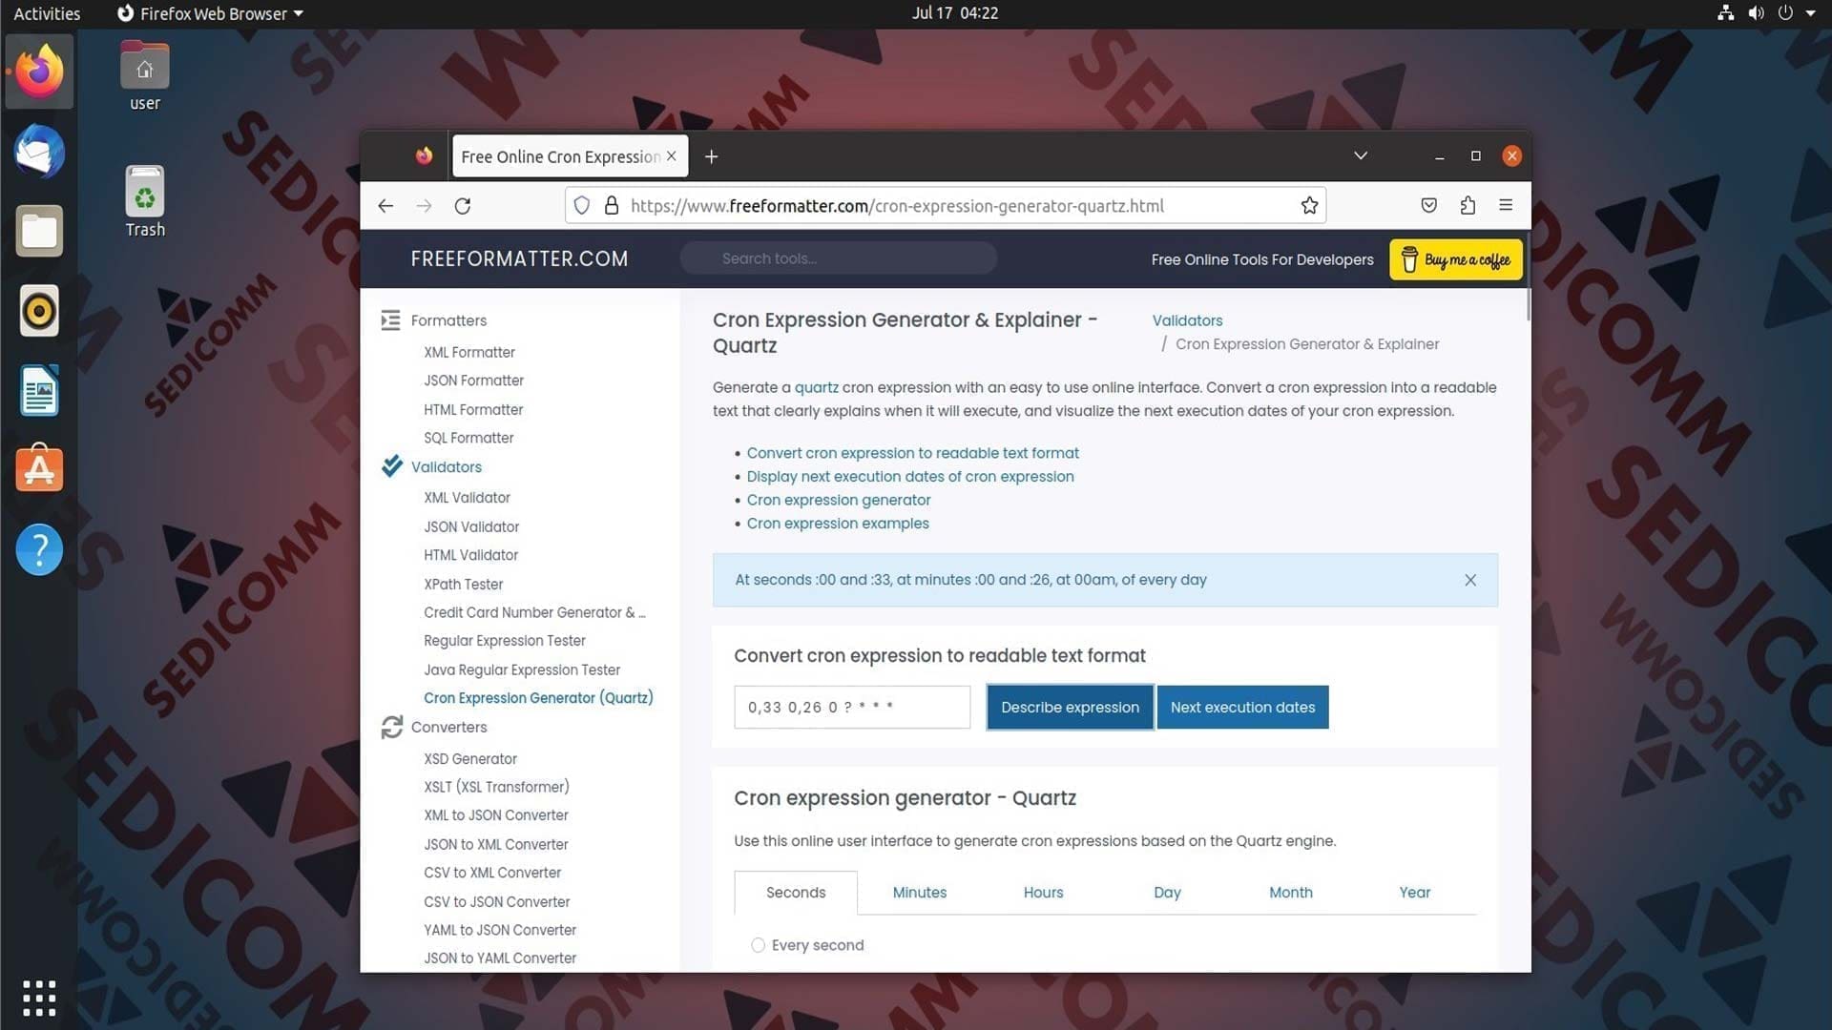Switch to the Hours tab
The height and width of the screenshot is (1030, 1832).
click(x=1043, y=893)
